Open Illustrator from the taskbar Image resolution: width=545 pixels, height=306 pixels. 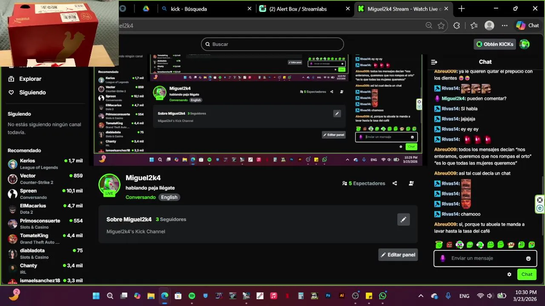[341, 296]
